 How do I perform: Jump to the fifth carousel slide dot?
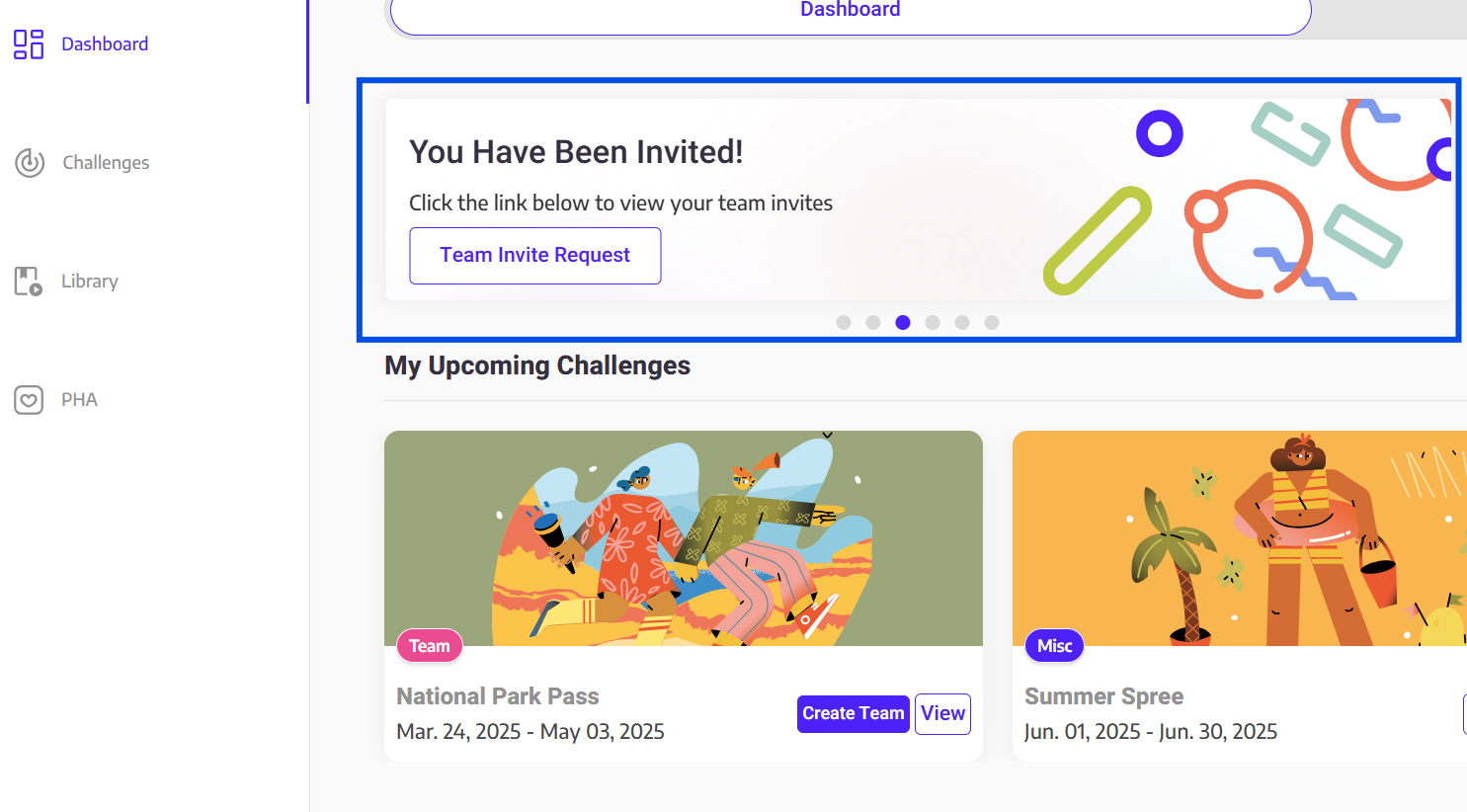(962, 322)
